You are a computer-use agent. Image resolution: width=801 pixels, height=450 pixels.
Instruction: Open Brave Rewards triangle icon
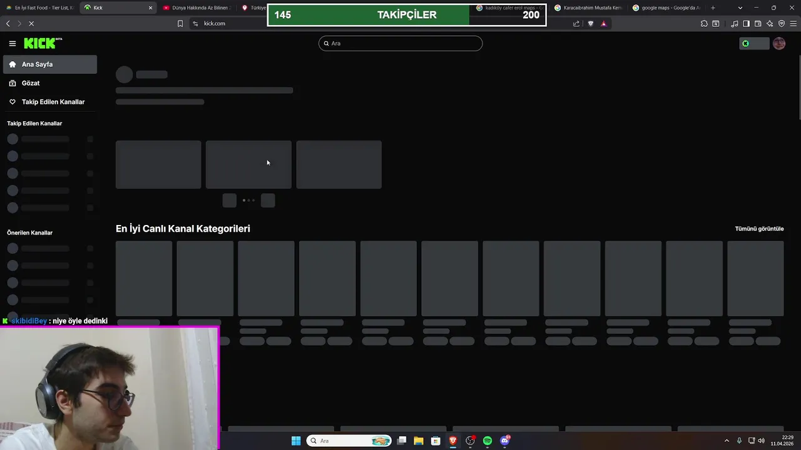(603, 23)
